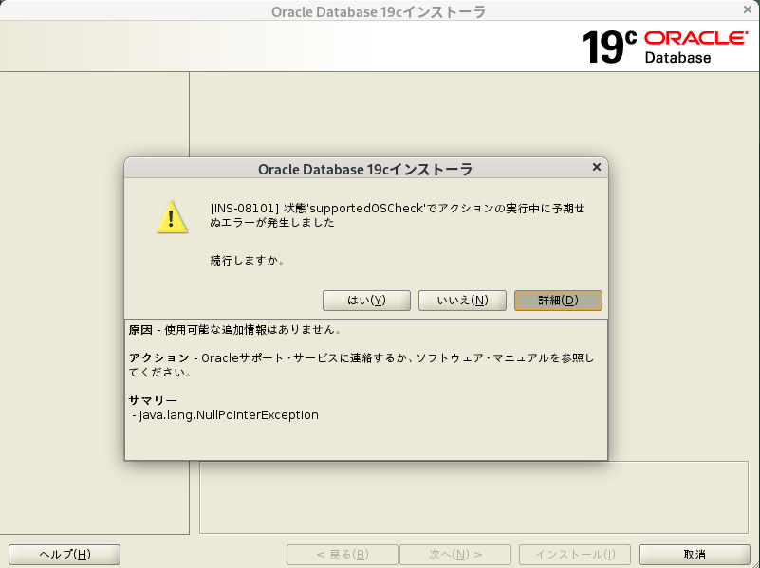
Task: Click the yellow warning triangle icon
Action: point(172,216)
